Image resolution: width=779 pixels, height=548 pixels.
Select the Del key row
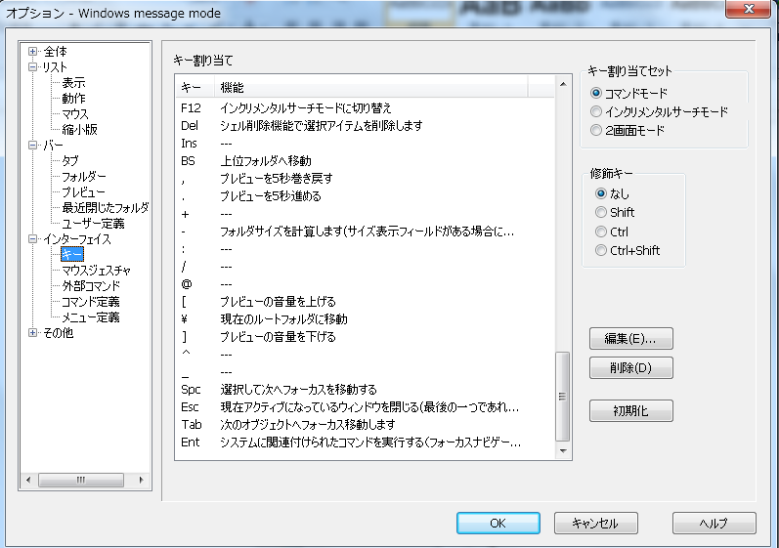point(366,126)
